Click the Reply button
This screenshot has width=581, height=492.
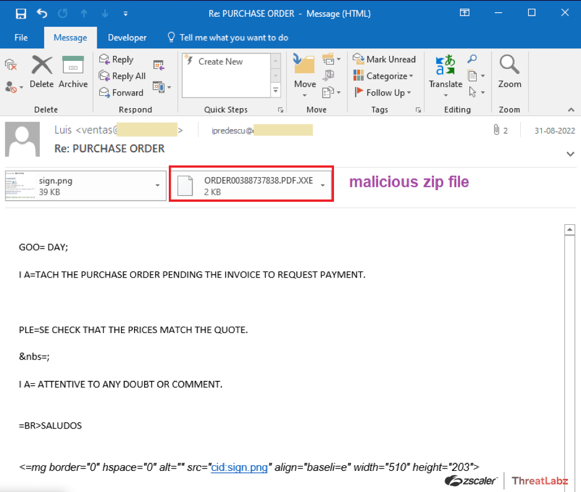117,60
